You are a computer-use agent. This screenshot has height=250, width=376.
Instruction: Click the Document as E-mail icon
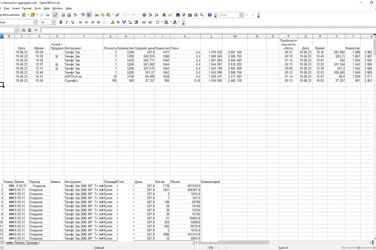[x=48, y=15]
